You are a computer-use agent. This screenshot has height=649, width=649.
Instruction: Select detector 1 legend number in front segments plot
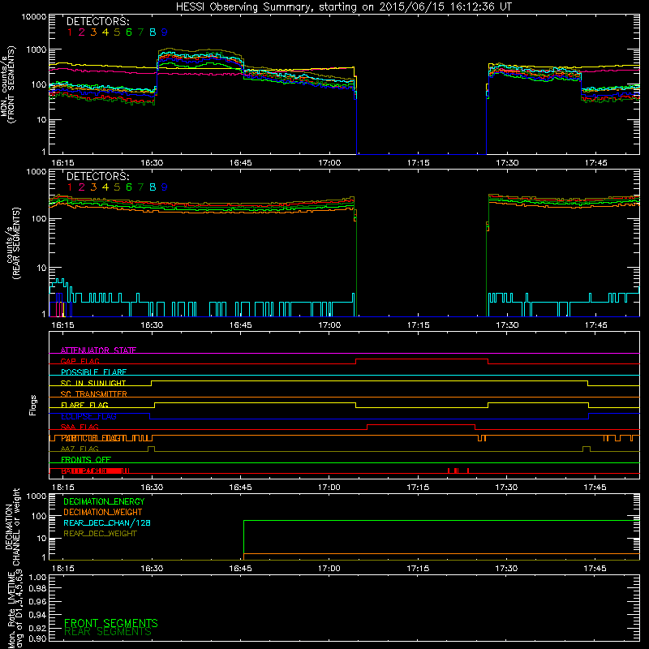pos(70,32)
